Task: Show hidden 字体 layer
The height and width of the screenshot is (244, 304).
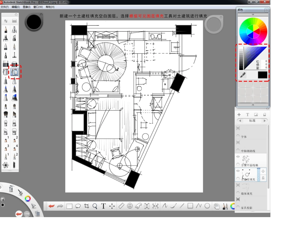Action: 238,128
